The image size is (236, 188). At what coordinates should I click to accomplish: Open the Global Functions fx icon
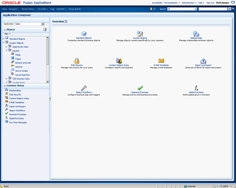(x=196, y=88)
